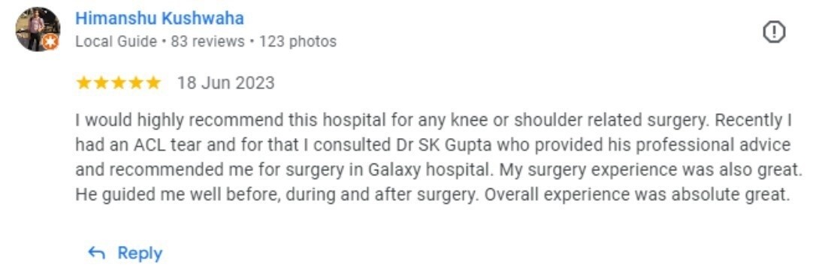Click the Local Guide label
Viewport: 813px width, 270px height.
(116, 41)
